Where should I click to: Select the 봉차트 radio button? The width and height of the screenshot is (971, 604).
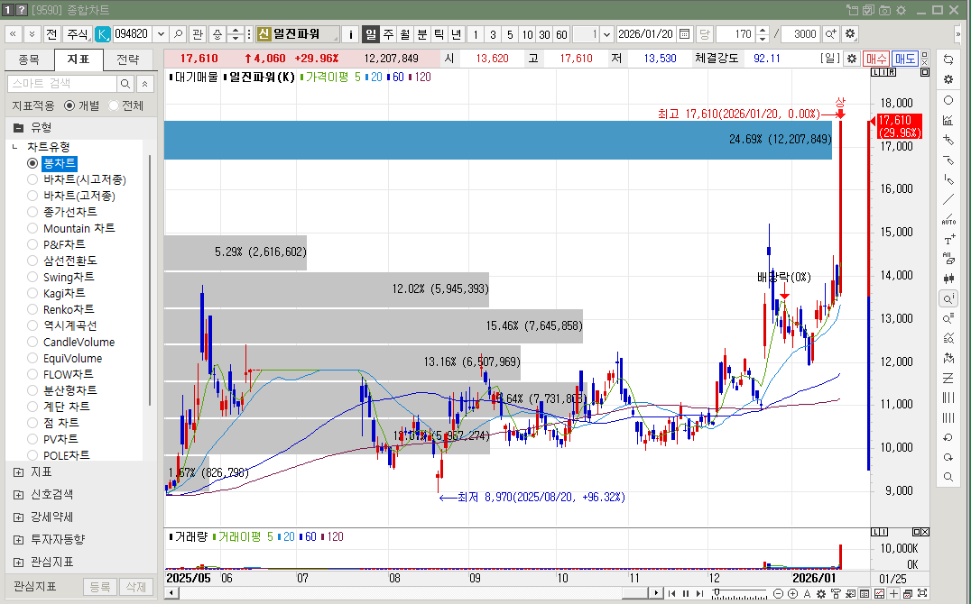click(32, 163)
